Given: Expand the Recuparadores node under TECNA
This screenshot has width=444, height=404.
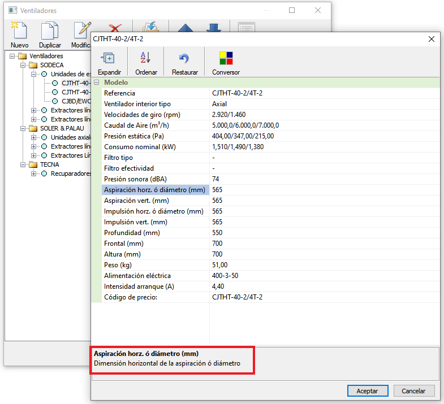Looking at the screenshot, I should (x=33, y=173).
